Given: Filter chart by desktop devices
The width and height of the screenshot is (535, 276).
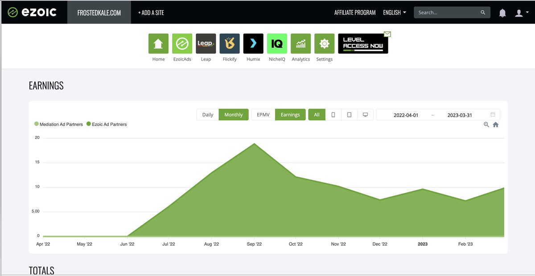Looking at the screenshot, I should coord(365,115).
